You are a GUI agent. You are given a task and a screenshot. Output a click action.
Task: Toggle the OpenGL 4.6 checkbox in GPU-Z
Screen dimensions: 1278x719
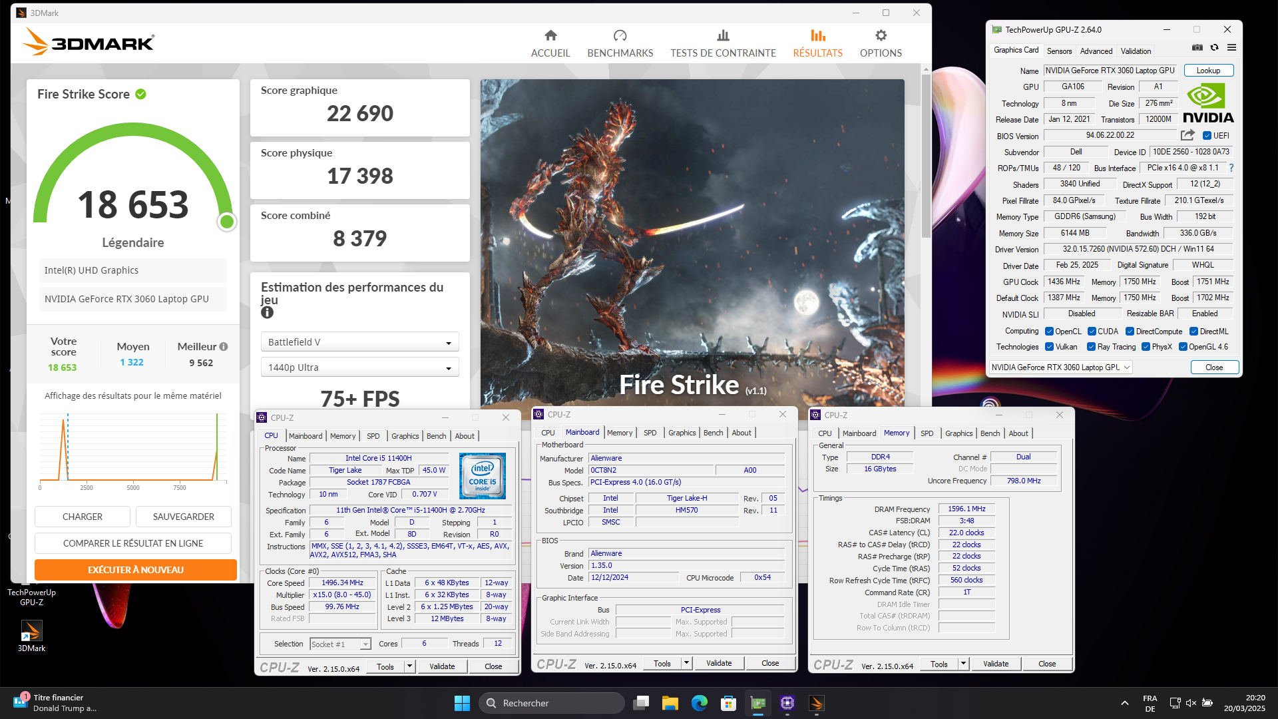click(x=1183, y=347)
